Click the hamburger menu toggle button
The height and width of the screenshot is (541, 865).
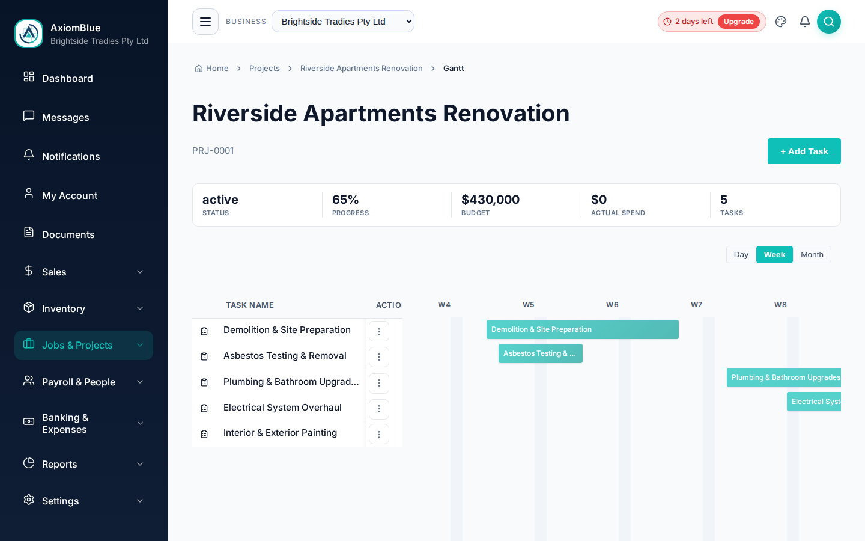click(x=205, y=22)
